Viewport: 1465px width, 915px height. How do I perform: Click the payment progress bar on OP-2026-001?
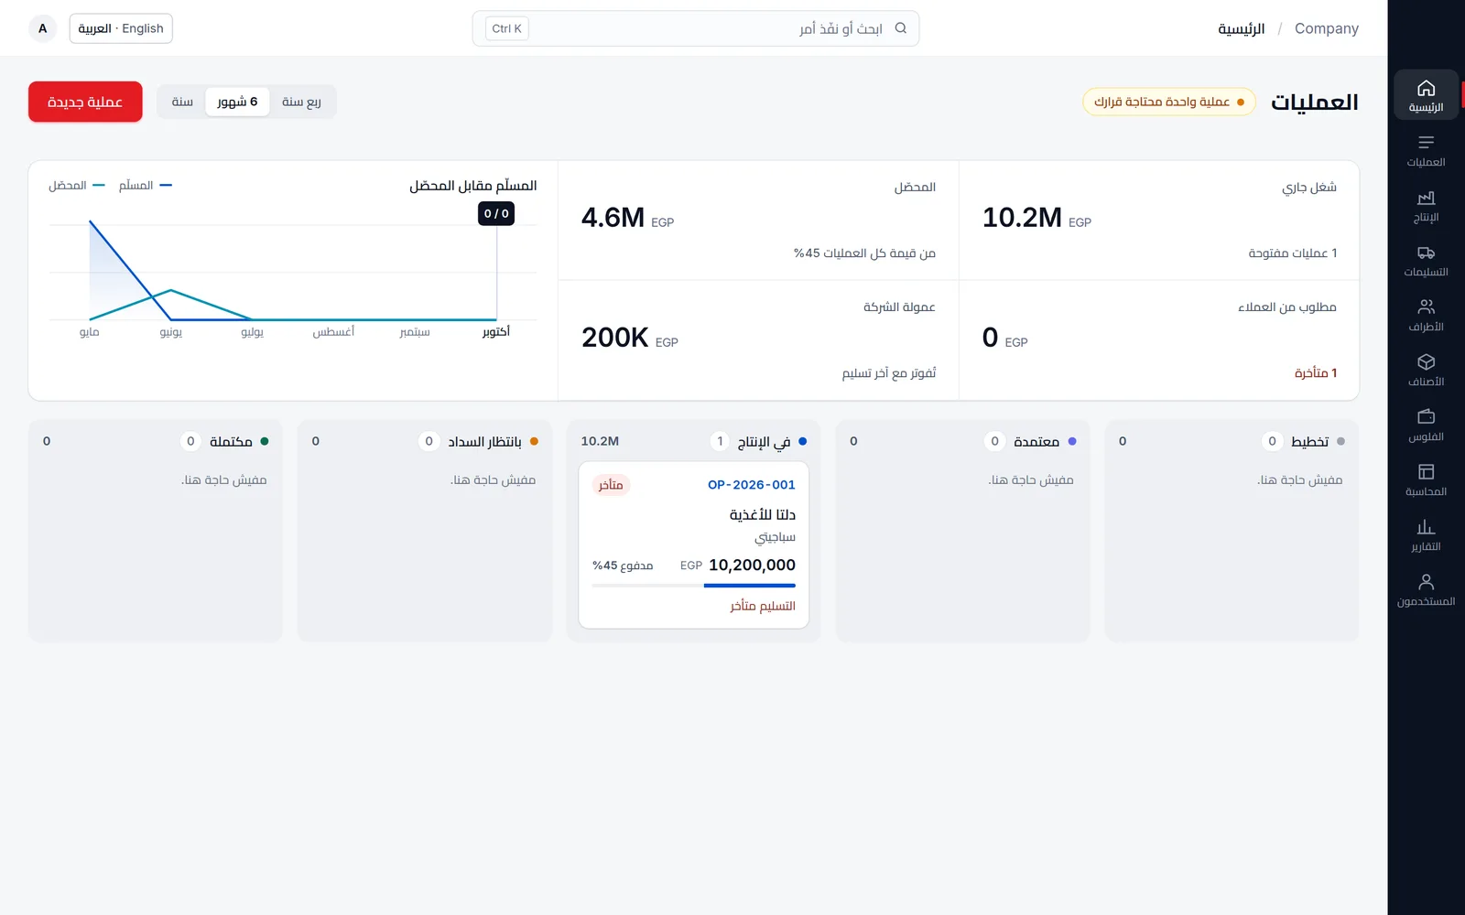[694, 586]
